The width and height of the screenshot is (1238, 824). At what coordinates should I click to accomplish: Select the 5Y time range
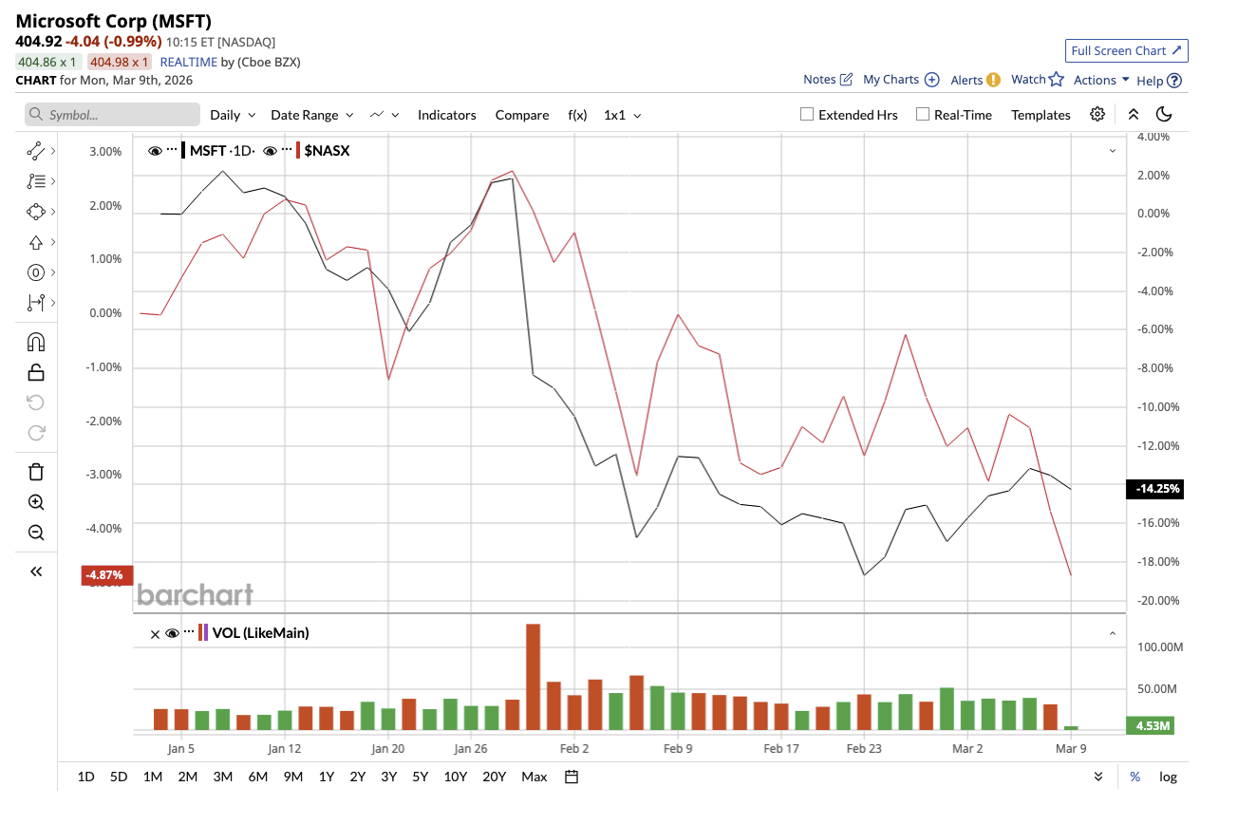[421, 777]
